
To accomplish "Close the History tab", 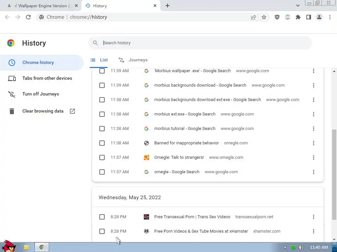I will point(155,6).
